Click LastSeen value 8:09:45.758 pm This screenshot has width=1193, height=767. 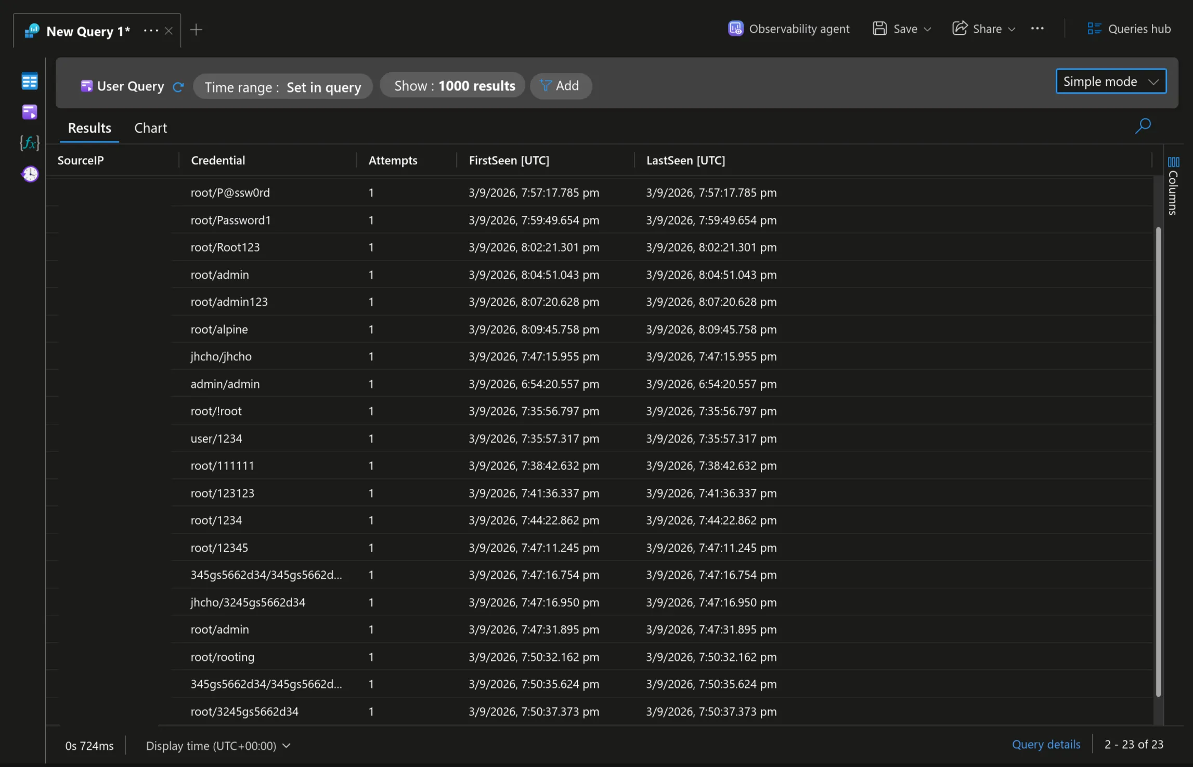[711, 329]
